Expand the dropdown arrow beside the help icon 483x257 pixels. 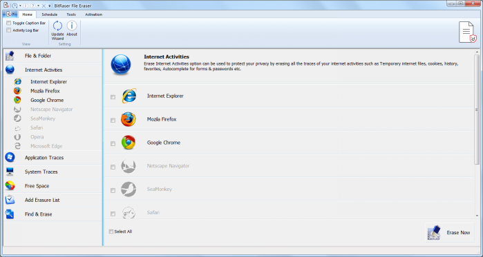click(x=38, y=6)
